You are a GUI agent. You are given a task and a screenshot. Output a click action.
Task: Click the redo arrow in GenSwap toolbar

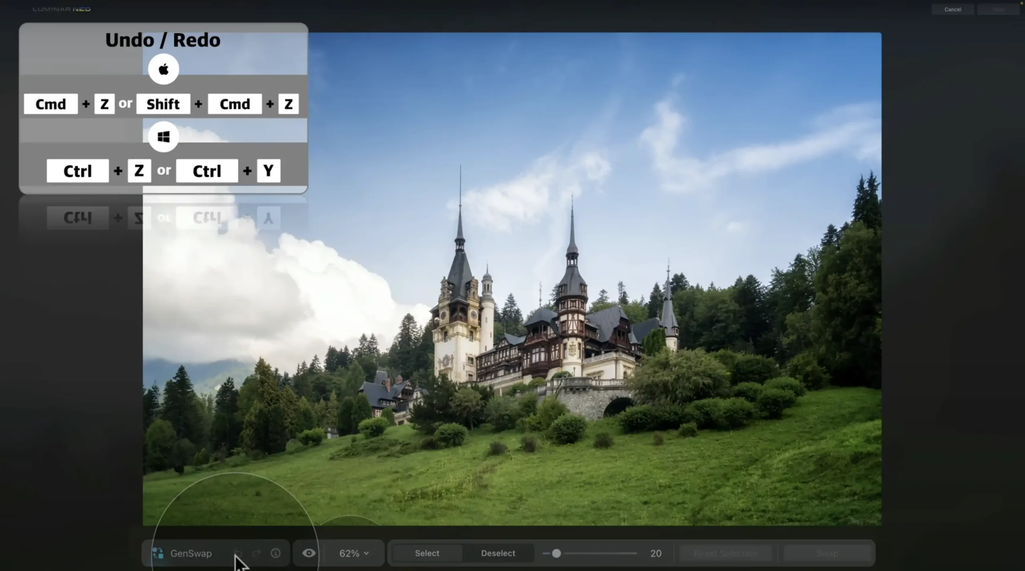257,553
